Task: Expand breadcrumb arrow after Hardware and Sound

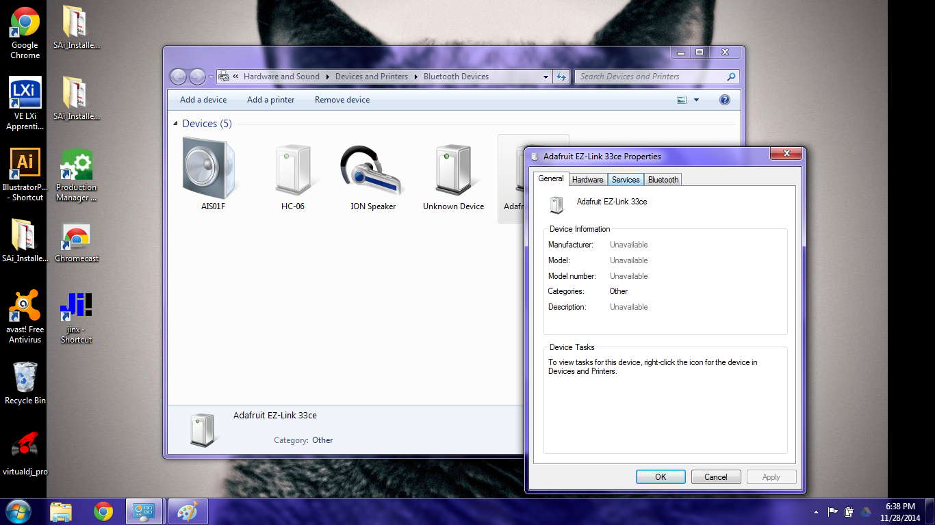Action: [x=327, y=77]
